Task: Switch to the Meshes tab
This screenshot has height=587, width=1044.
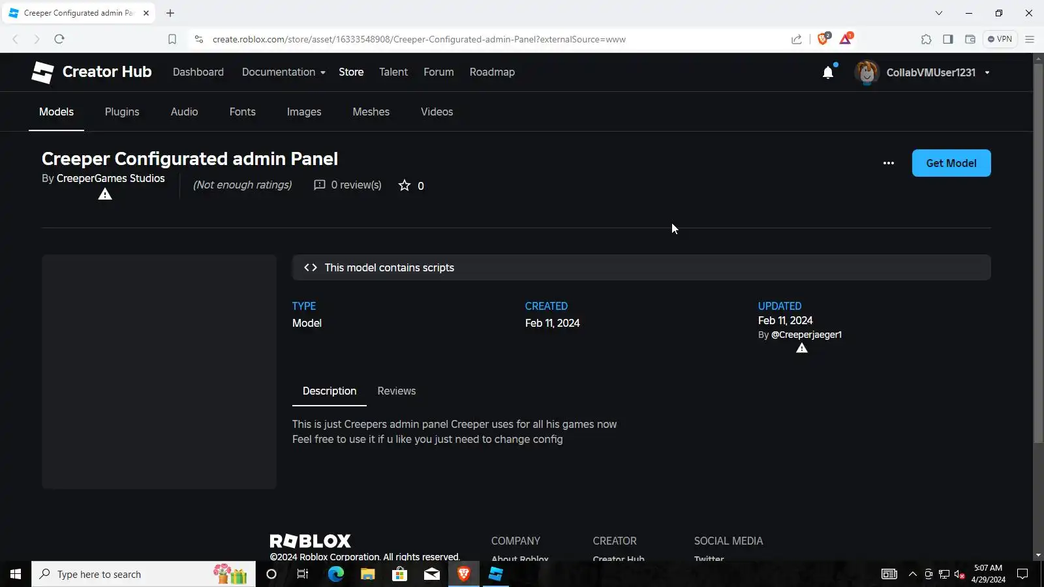Action: [x=371, y=112]
